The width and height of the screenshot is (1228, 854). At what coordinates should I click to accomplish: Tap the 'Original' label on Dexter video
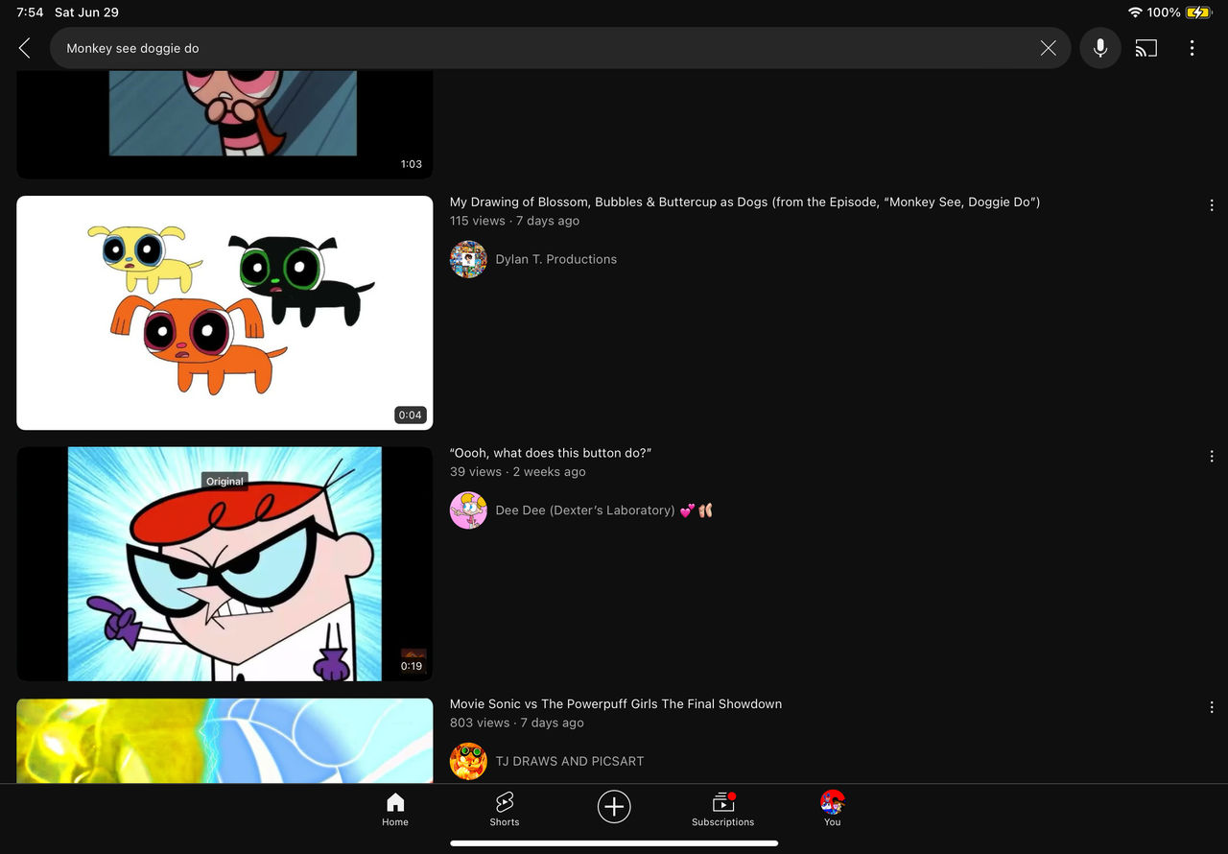pyautogui.click(x=224, y=481)
